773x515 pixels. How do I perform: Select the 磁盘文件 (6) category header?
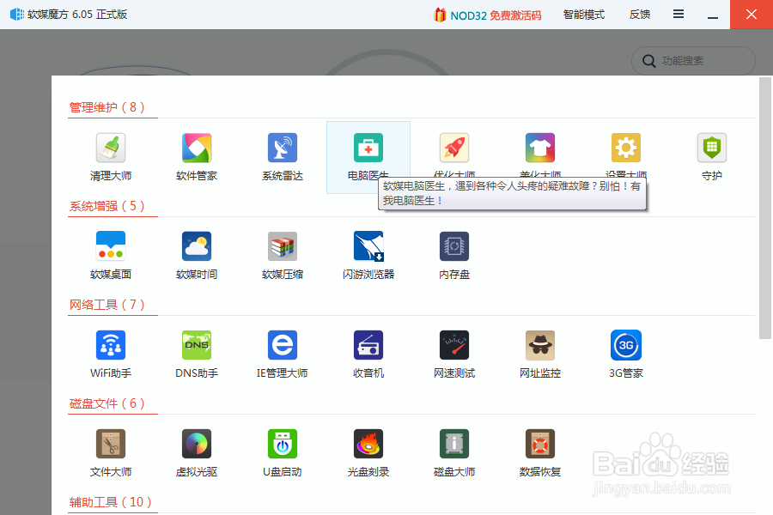pos(107,403)
